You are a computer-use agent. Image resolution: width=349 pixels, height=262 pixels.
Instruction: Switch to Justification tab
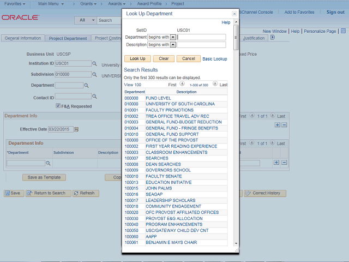[254, 38]
